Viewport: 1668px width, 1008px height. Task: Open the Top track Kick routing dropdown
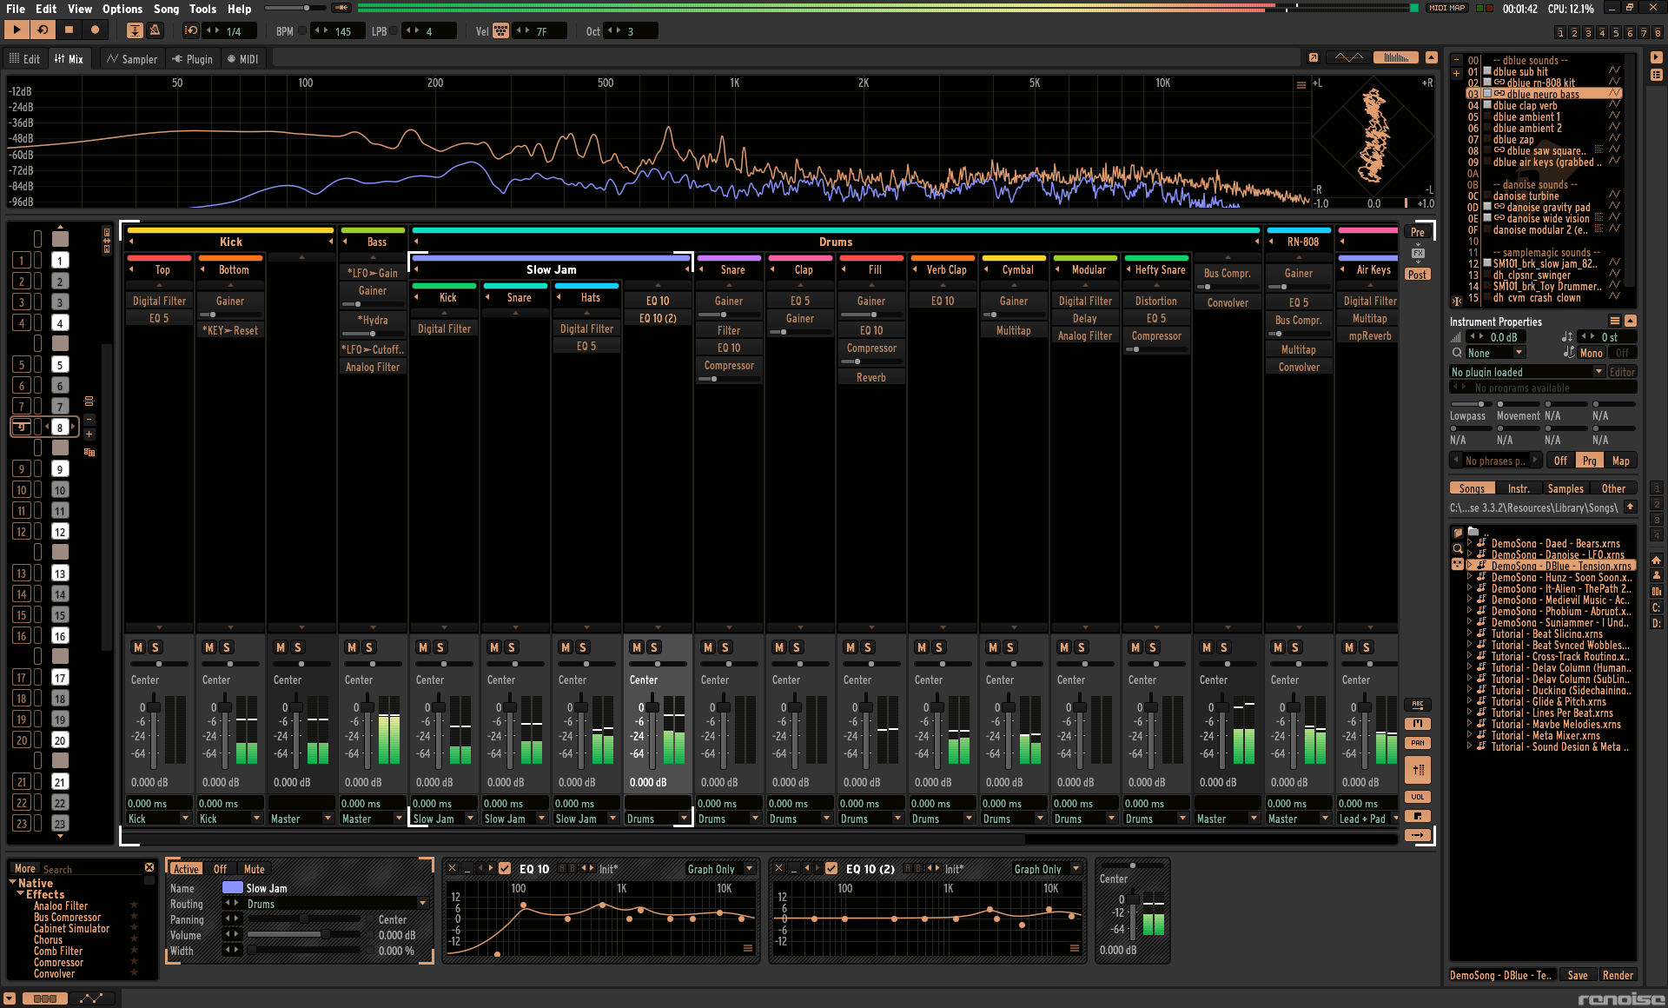tap(159, 819)
